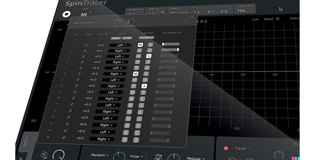Invert phase for orb 12
320x160 pixels.
pyautogui.click(x=70, y=111)
